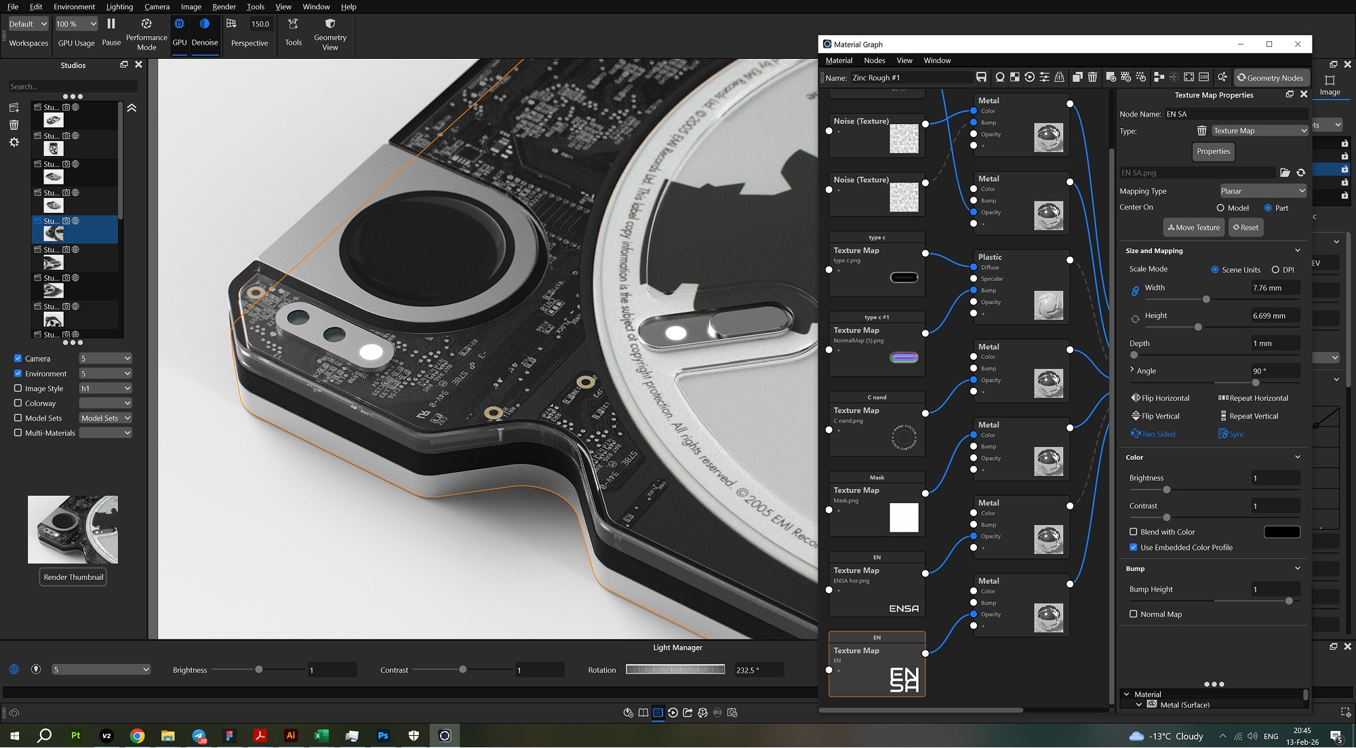Open the Nodes menu in Material Graph

click(874, 60)
